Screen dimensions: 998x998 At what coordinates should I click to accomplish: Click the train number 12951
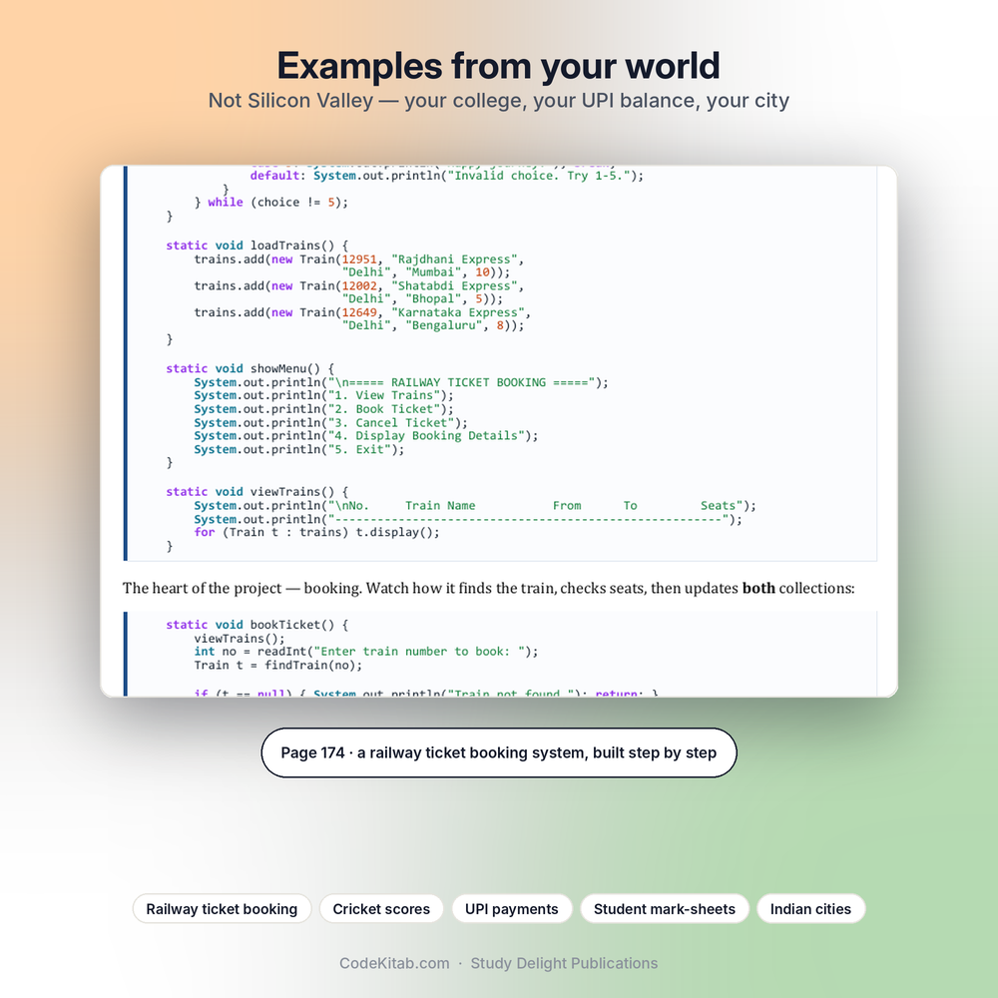359,259
